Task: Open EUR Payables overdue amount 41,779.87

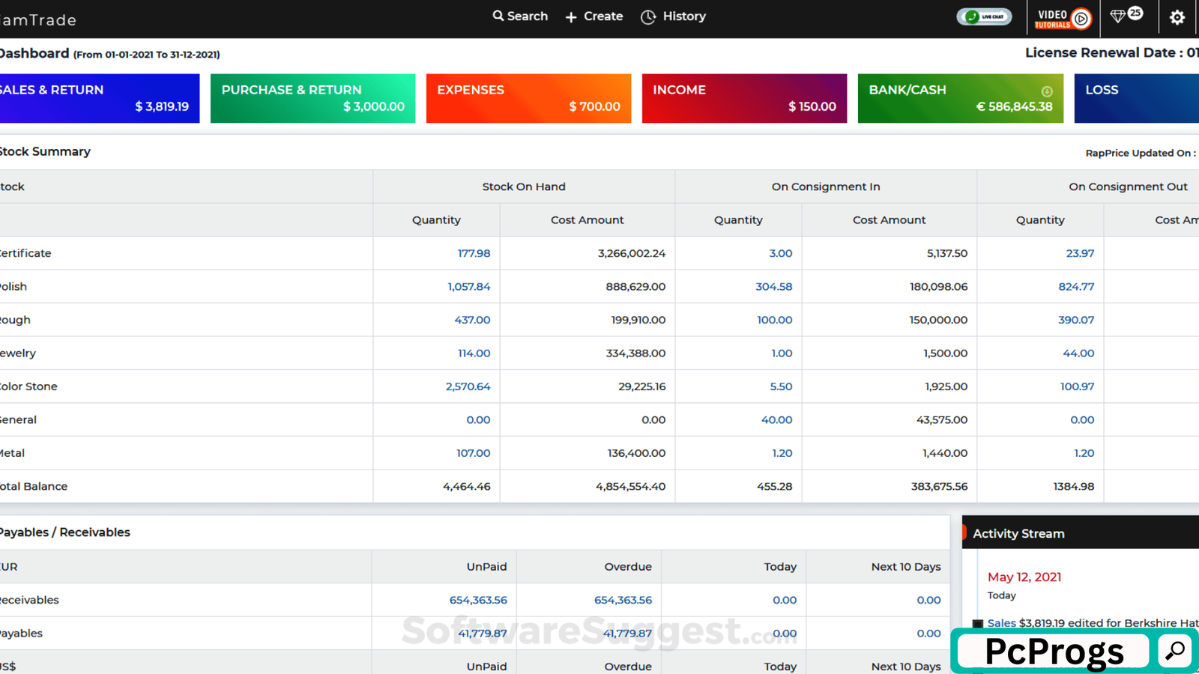Action: point(627,634)
